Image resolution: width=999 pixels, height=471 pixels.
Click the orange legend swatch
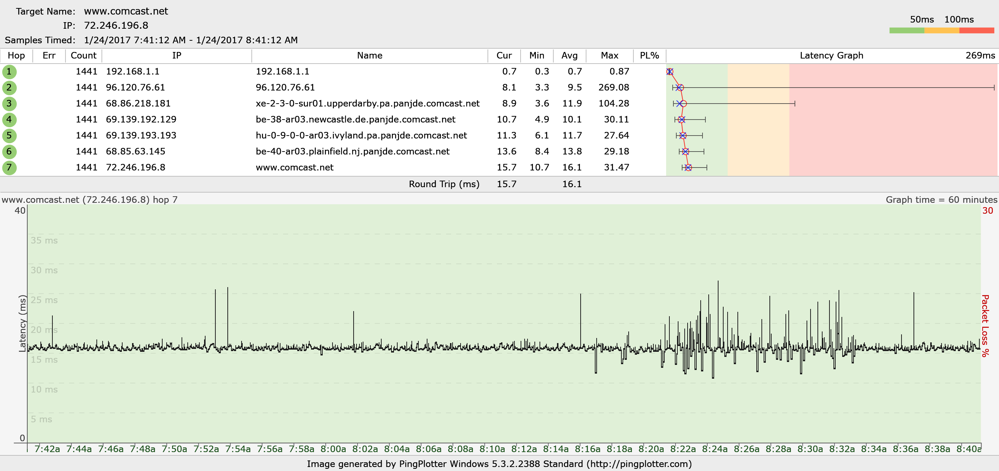942,31
